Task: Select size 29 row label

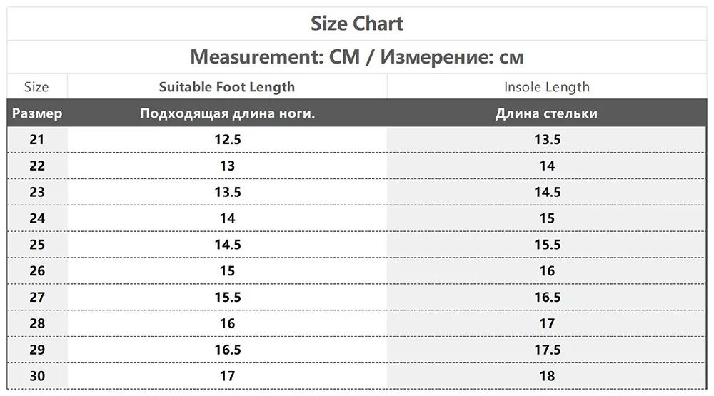Action: click(37, 350)
